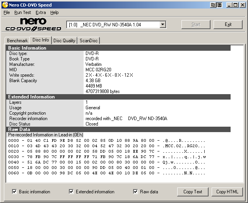This screenshot has height=203, width=248.
Task: Expand the drive selection dropdown arrow
Action: tap(163, 24)
